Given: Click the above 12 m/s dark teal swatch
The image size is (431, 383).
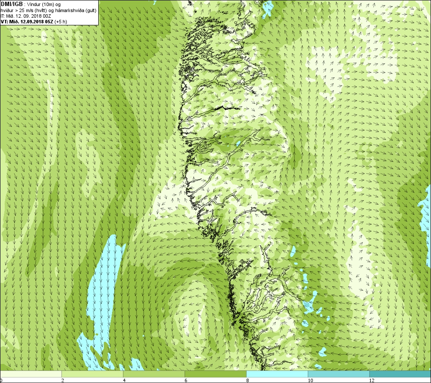Looking at the screenshot, I should click(400, 374).
